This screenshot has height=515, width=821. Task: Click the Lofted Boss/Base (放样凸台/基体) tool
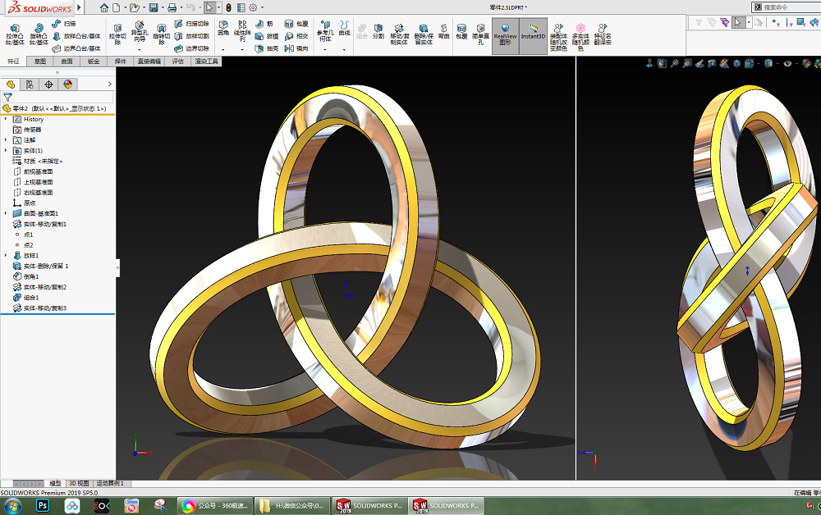pos(76,36)
